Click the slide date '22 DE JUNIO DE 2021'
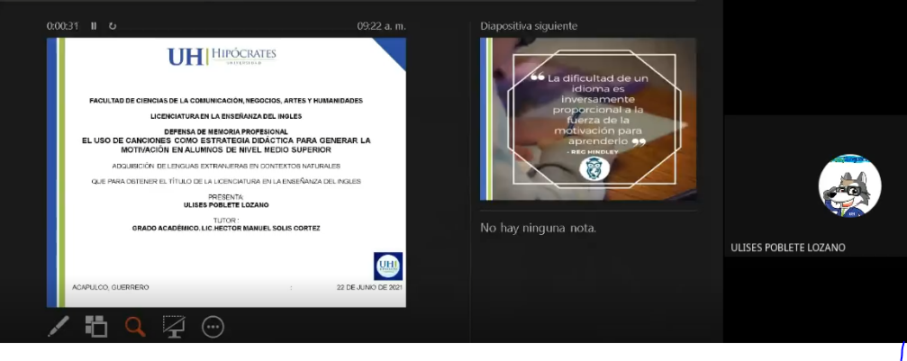The image size is (907, 361). click(x=369, y=287)
